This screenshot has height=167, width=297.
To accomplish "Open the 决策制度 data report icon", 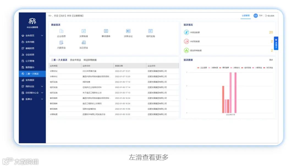I will [x=84, y=31].
